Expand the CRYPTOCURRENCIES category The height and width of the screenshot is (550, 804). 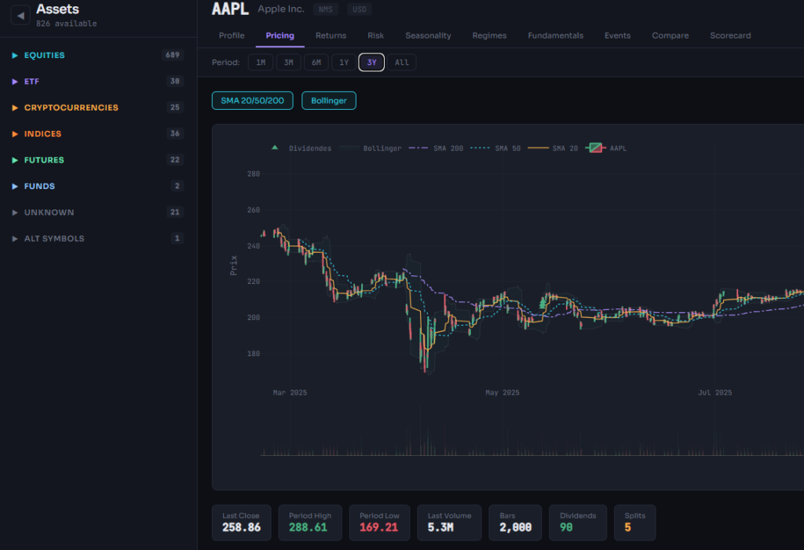[x=15, y=107]
